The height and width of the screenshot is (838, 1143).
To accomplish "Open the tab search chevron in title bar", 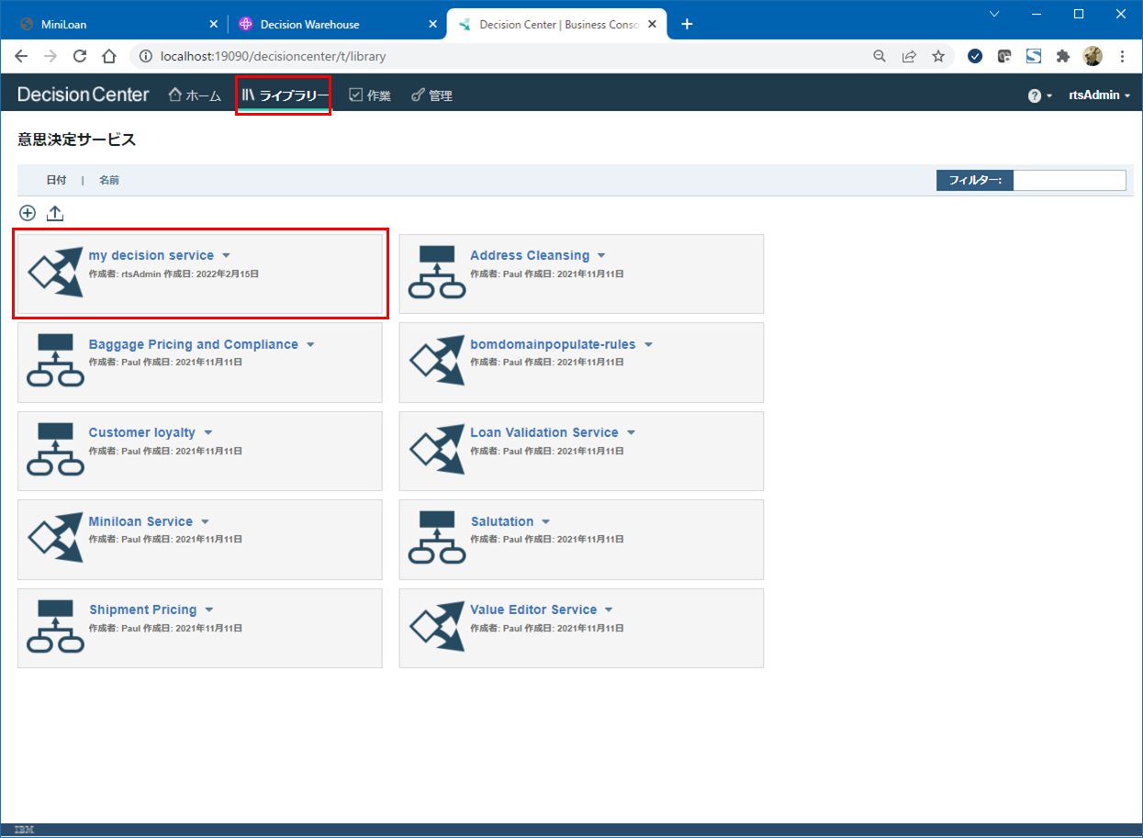I will point(994,14).
